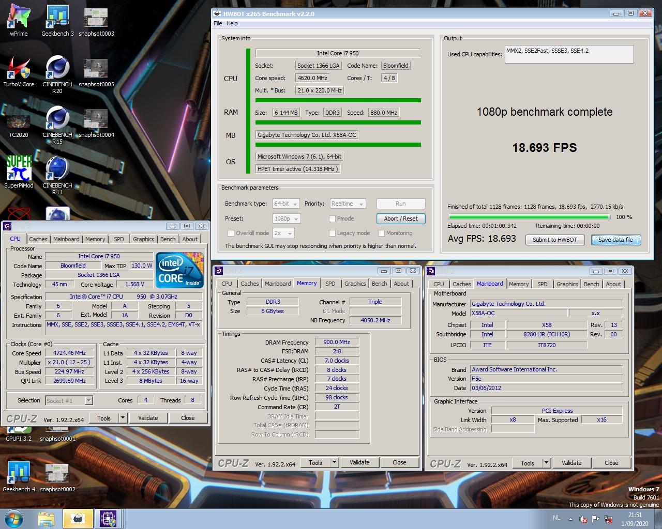Open CINEBENCH R11 shortcut
This screenshot has width=662, height=529.
(57, 176)
